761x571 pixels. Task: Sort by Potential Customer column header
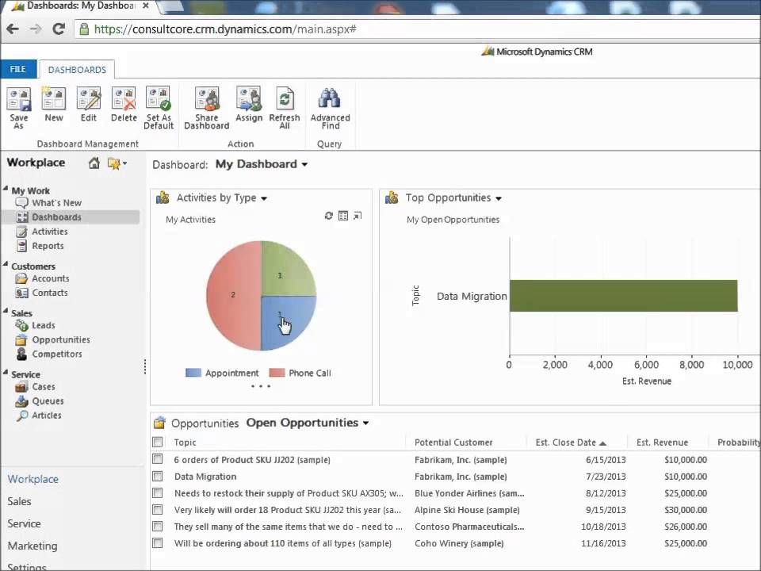click(x=453, y=443)
